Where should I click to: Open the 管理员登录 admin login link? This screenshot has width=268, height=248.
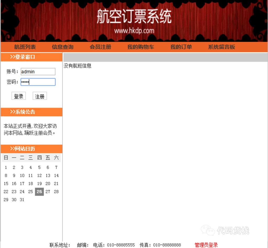click(x=206, y=245)
